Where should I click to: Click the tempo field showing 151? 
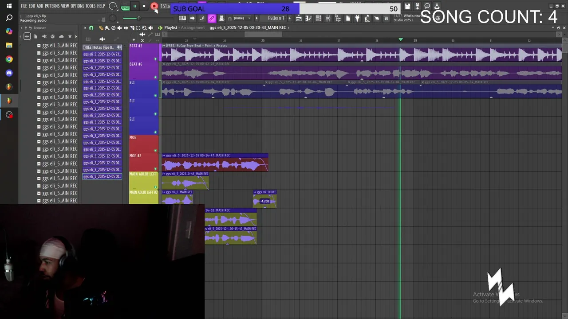(165, 6)
